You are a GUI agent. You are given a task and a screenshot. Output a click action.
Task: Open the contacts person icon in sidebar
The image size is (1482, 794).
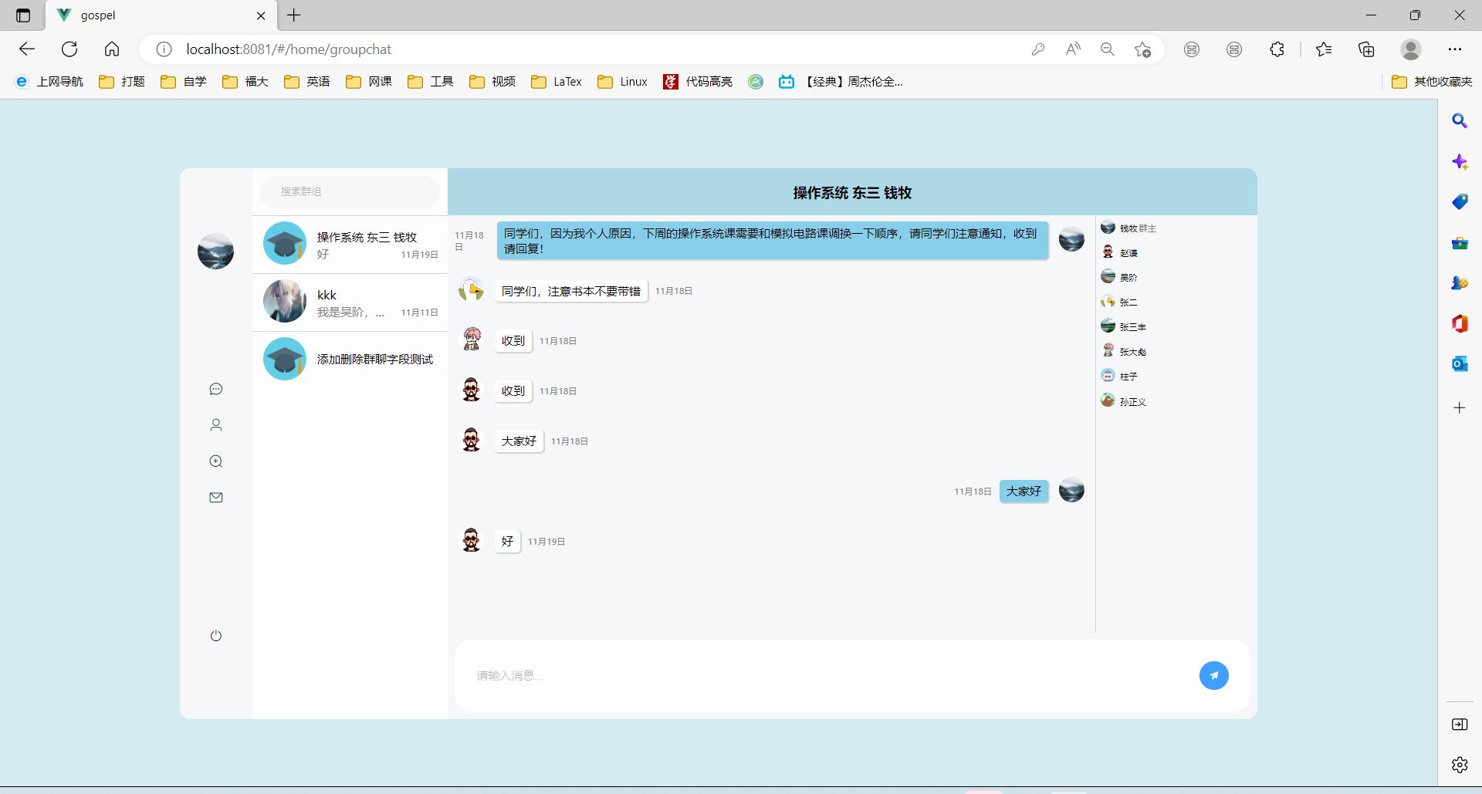pyautogui.click(x=216, y=425)
